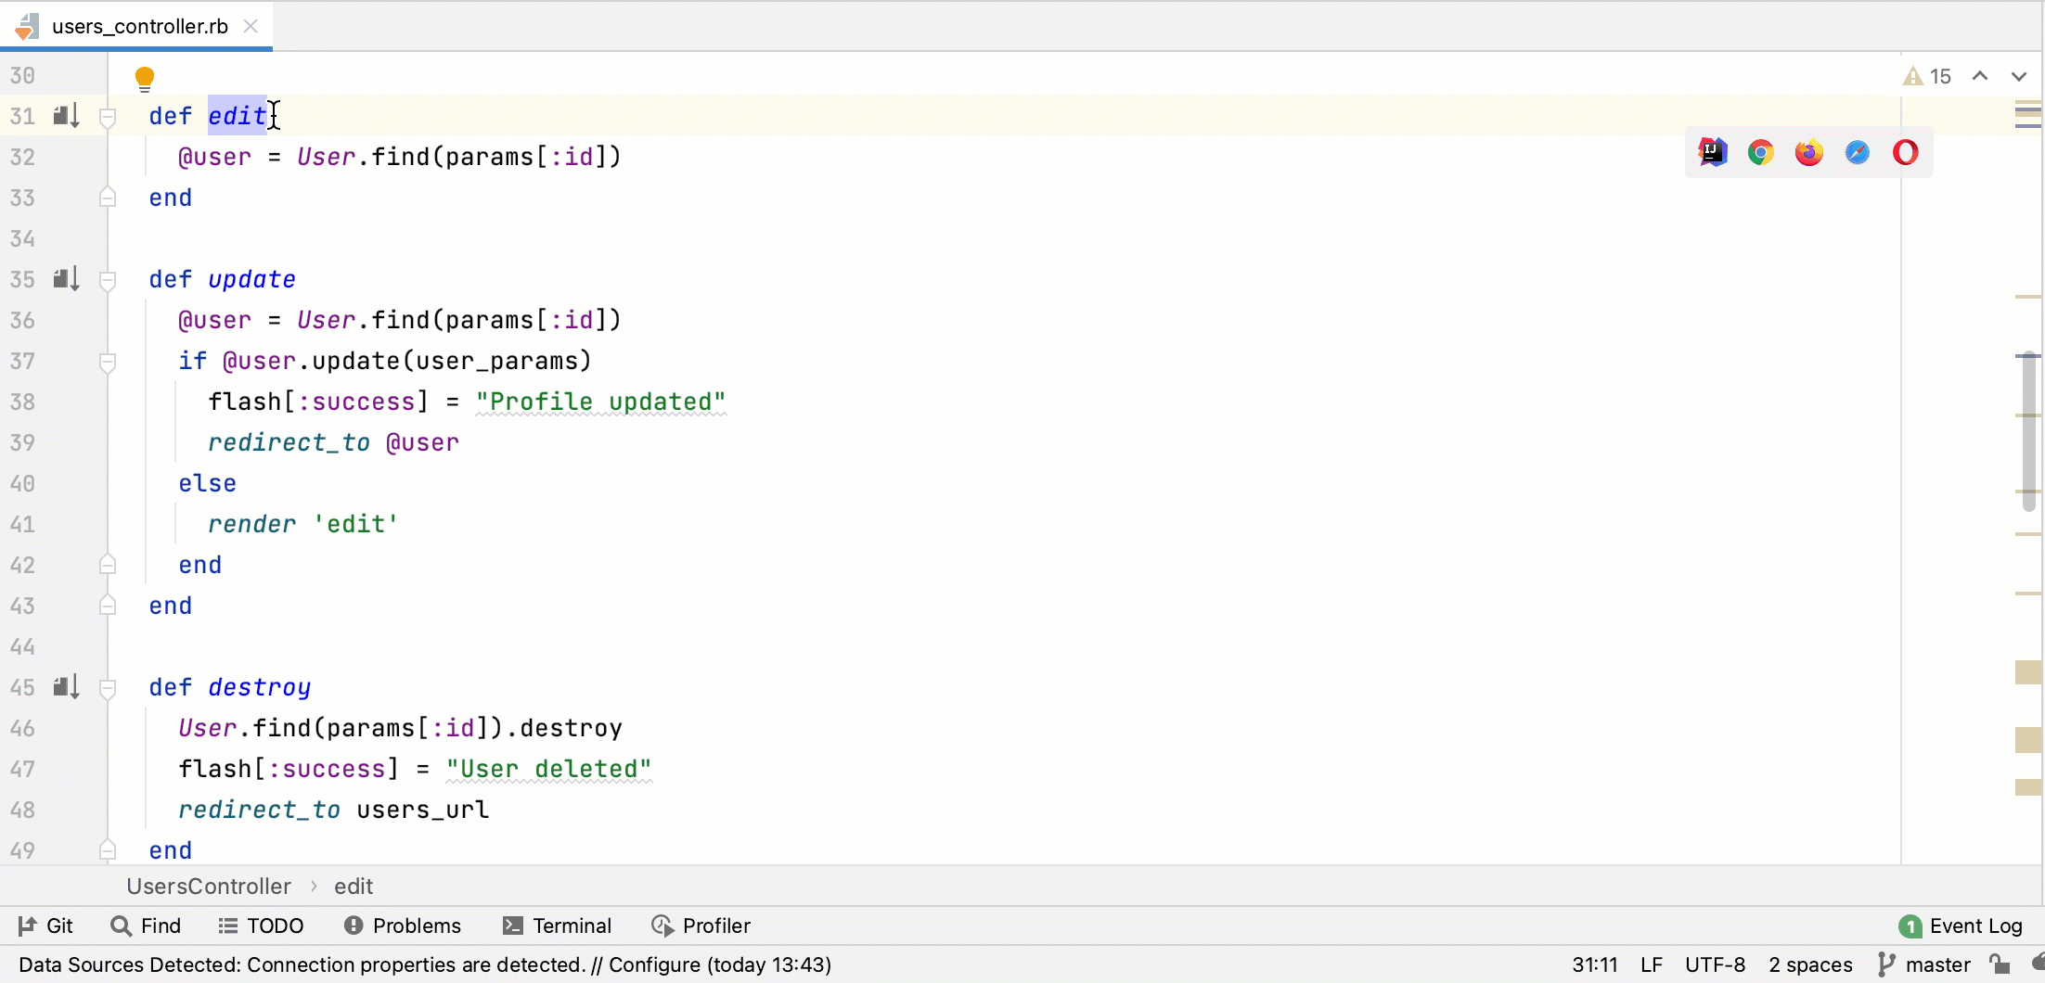
Task: Jump to next highlighted warning arrow
Action: (2018, 77)
